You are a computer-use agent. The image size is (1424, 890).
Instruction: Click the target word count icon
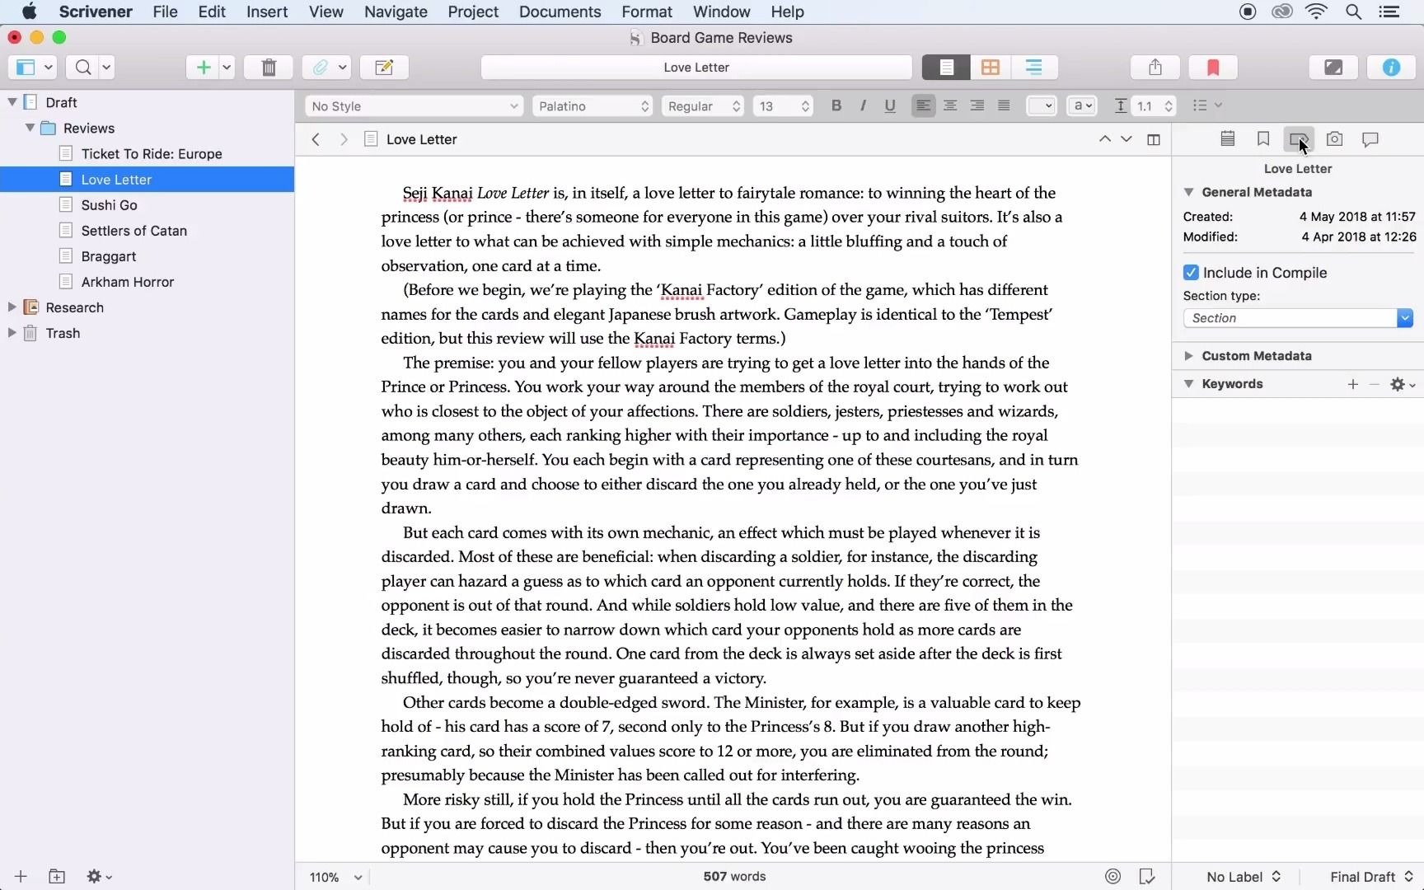(x=1112, y=876)
